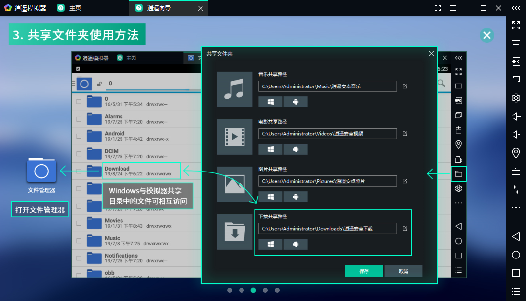Screen dimensions: 526x301
Task: Click the film strip thumbnail in the dialog
Action: point(235,136)
